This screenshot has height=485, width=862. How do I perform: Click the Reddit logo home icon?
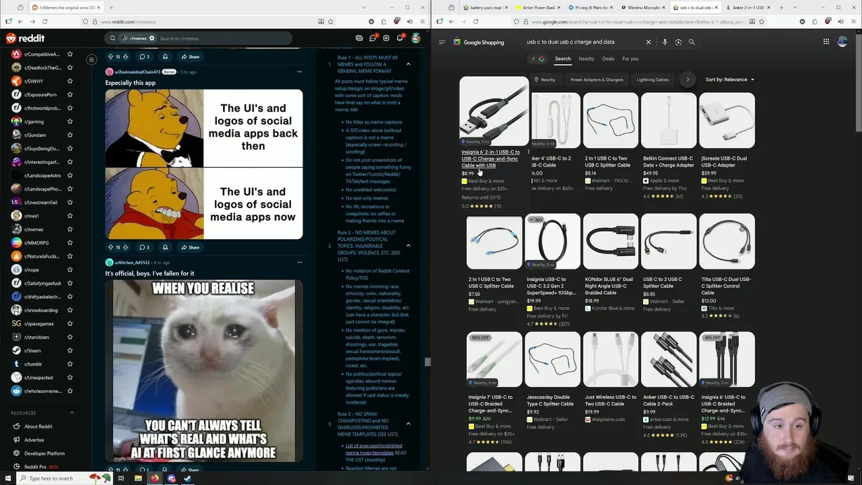(26, 38)
